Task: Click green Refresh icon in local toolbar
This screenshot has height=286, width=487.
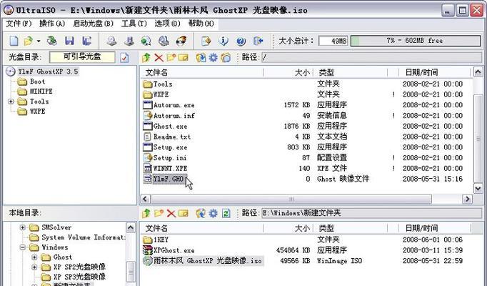Action: (x=226, y=213)
